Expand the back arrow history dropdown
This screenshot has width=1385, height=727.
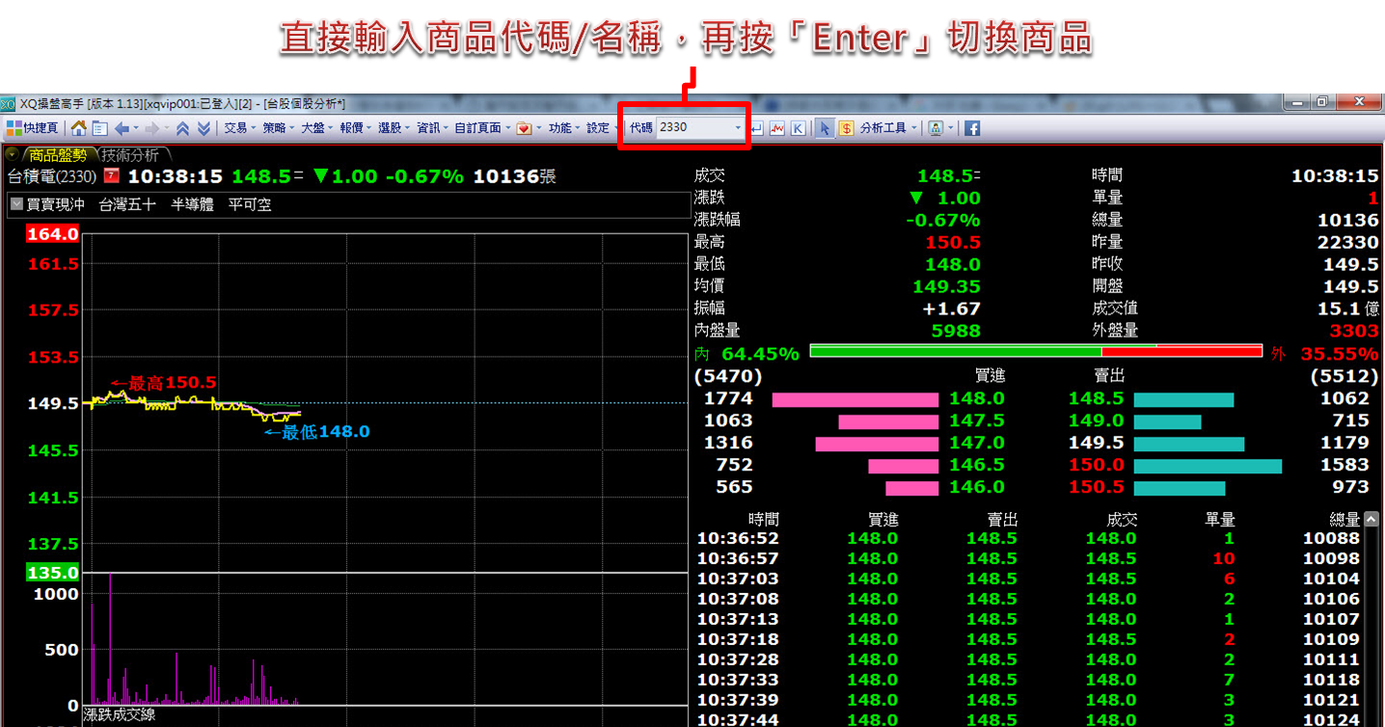[136, 127]
